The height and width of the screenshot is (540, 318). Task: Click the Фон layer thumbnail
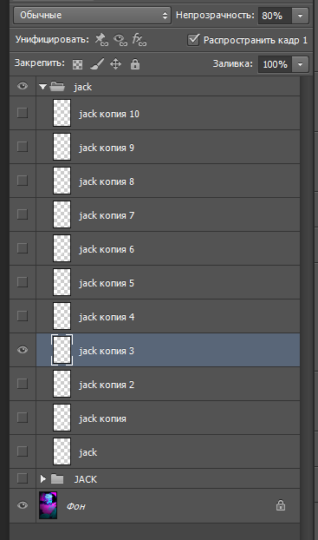coord(49,505)
